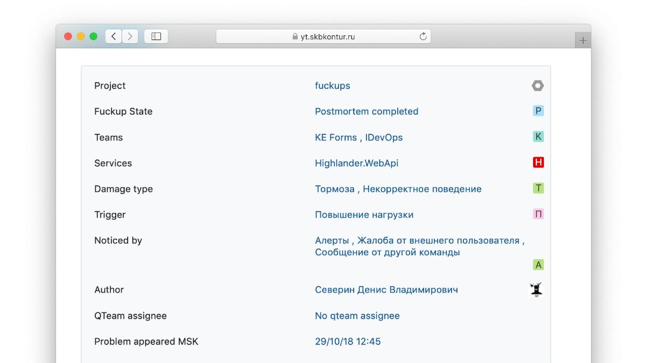Click the teal 'K' Teams badge

pos(538,137)
